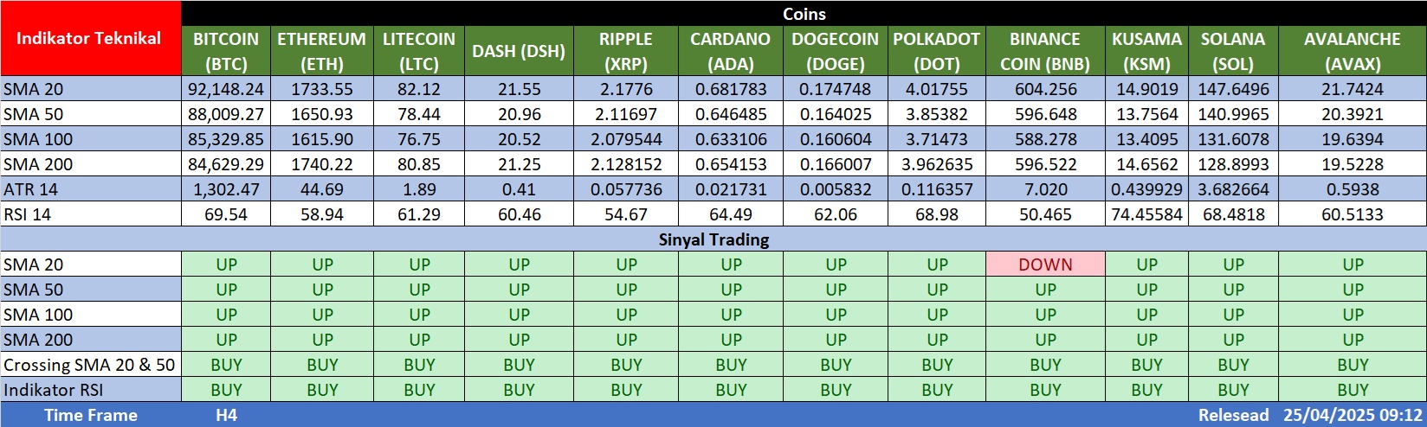Select the Sinyal Trading section header

tap(713, 239)
